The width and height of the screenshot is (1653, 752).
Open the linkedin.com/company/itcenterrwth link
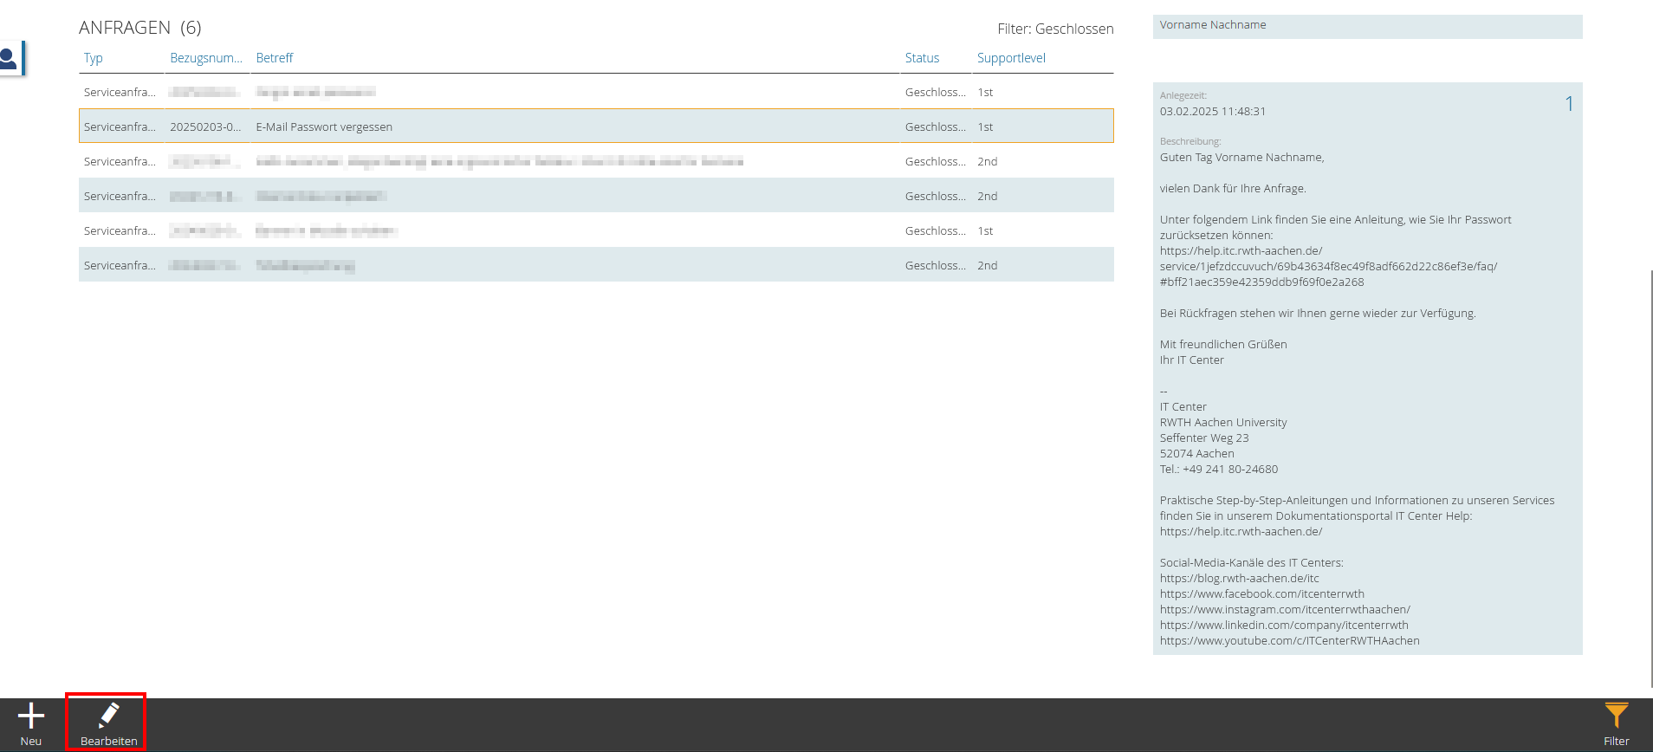1284,625
